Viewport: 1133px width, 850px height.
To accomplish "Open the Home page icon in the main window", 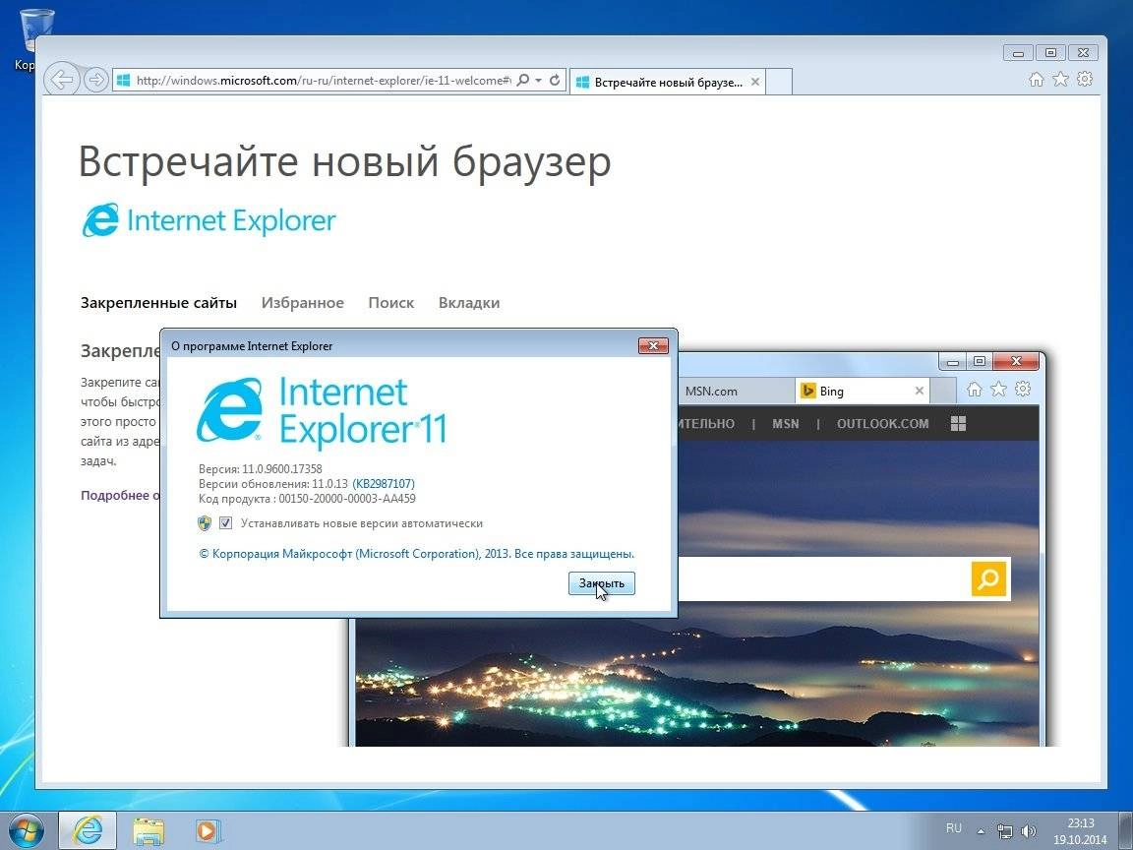I will pos(1037,80).
